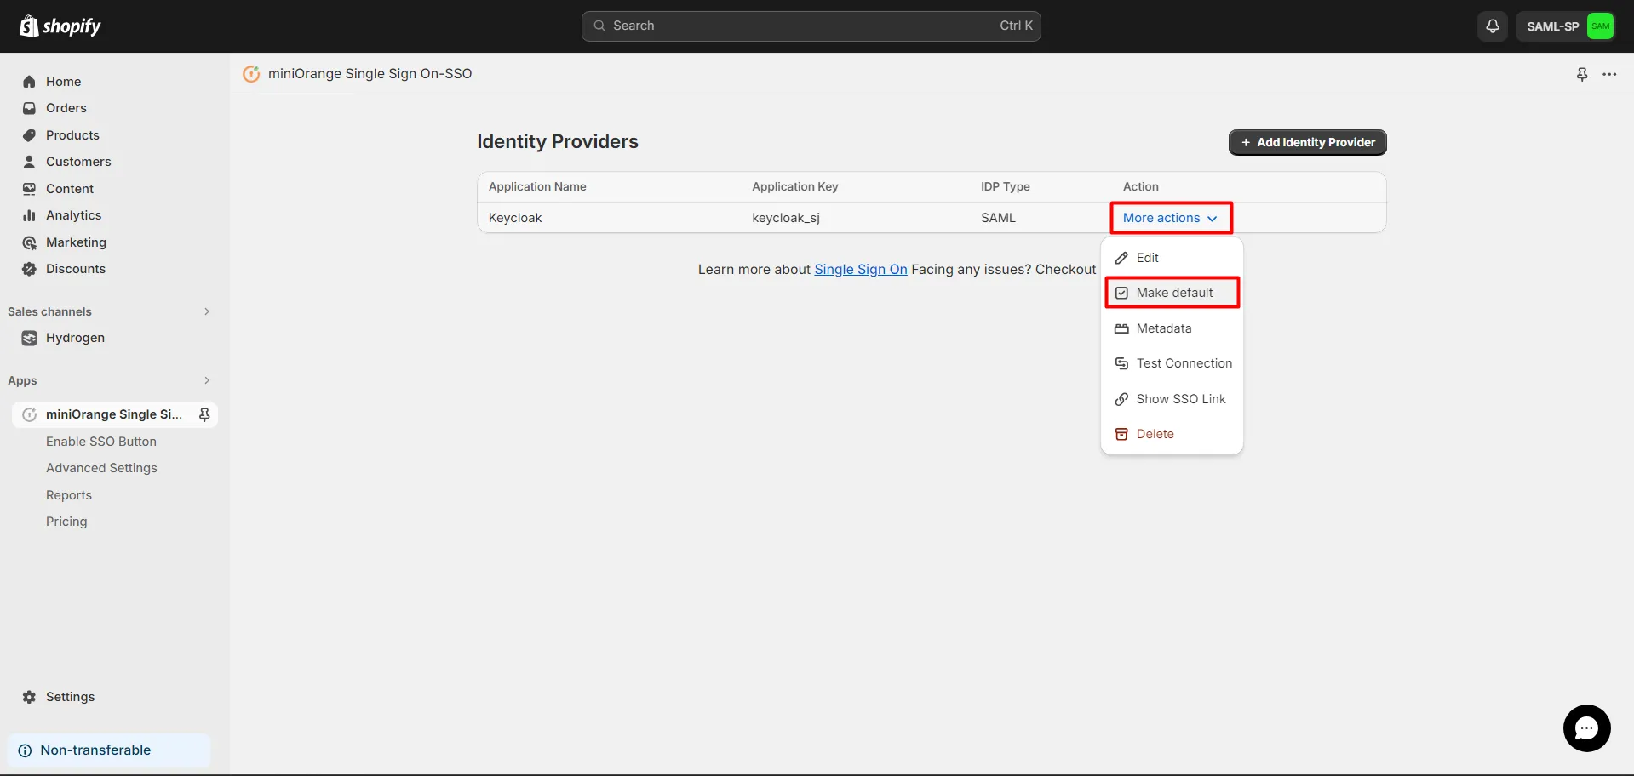Viewport: 1634px width, 776px height.
Task: Open the notifications bell
Action: pos(1493,26)
